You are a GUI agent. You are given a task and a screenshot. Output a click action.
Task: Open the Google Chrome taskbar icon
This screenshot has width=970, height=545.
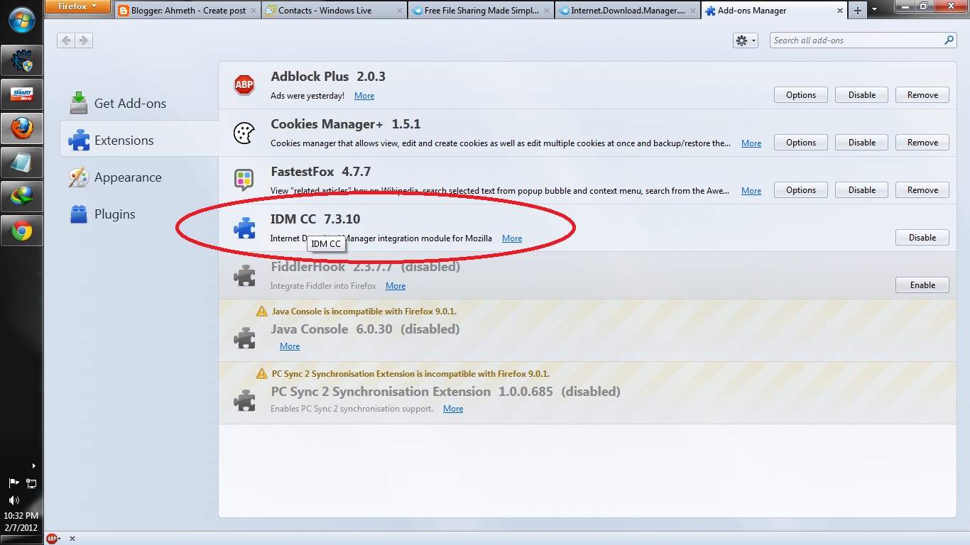pos(22,231)
